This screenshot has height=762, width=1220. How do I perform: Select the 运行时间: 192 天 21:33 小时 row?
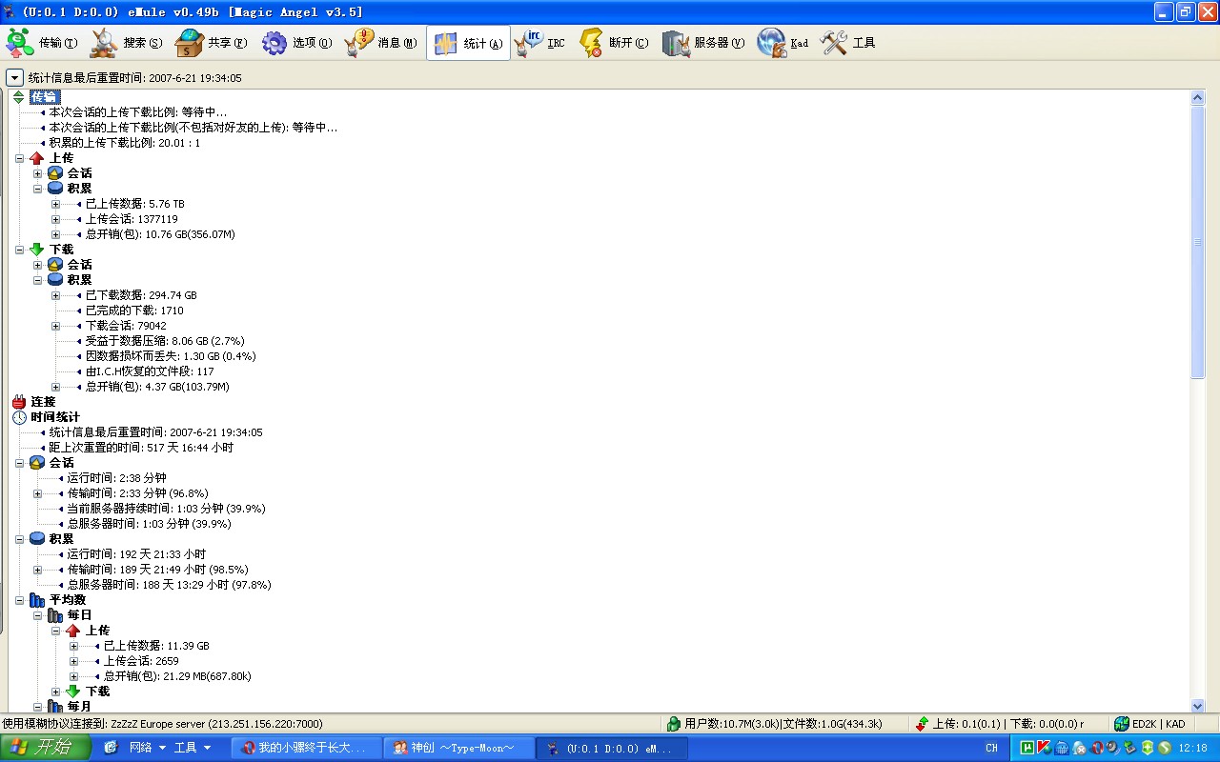click(136, 554)
